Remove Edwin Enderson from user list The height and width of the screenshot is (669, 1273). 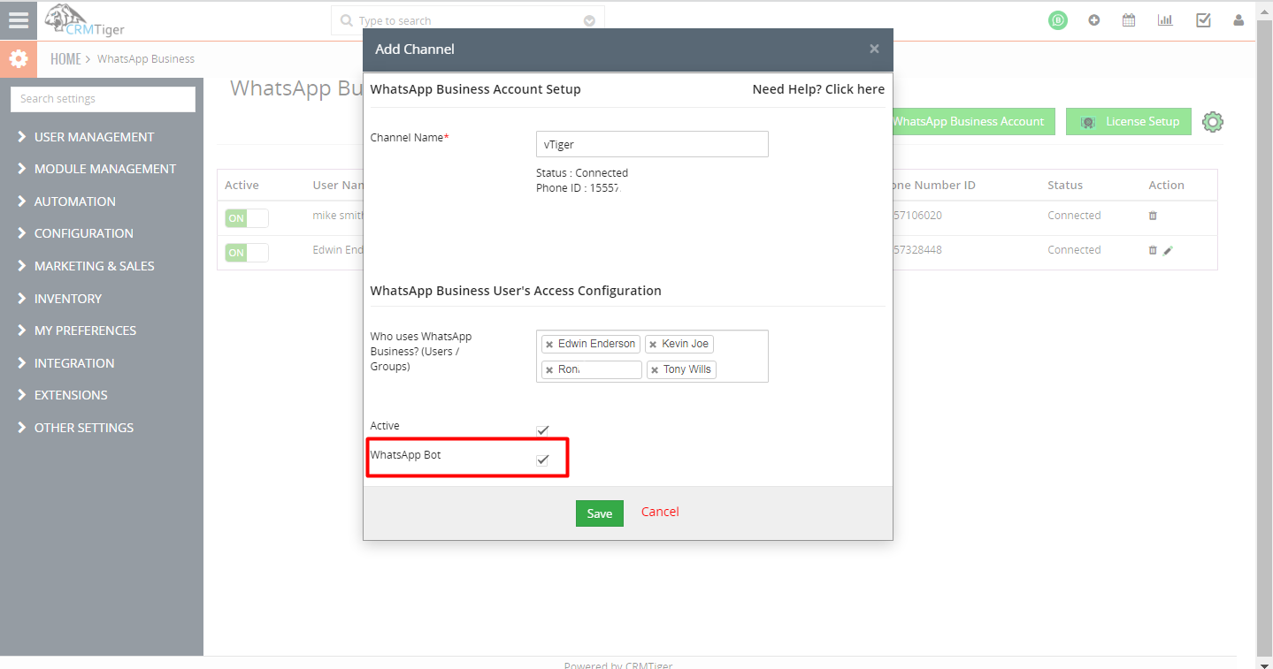pos(549,345)
